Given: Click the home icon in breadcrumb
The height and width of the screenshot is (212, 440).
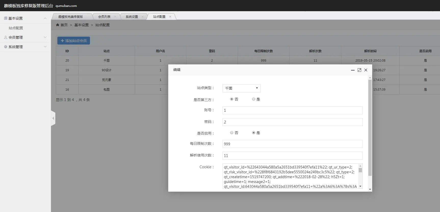Looking at the screenshot, I should pyautogui.click(x=58, y=25).
